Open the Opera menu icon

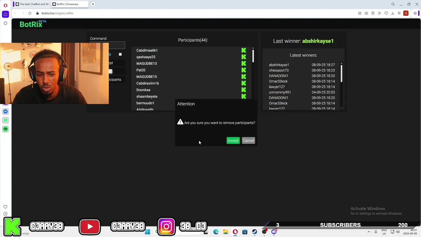tap(5, 5)
